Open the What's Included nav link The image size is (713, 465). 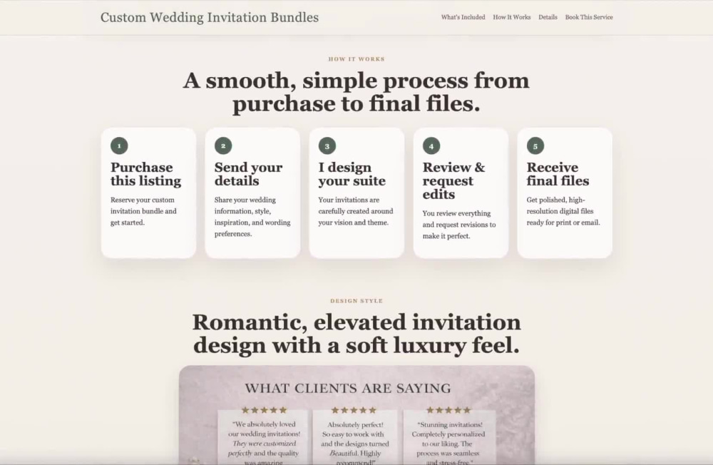[463, 17]
